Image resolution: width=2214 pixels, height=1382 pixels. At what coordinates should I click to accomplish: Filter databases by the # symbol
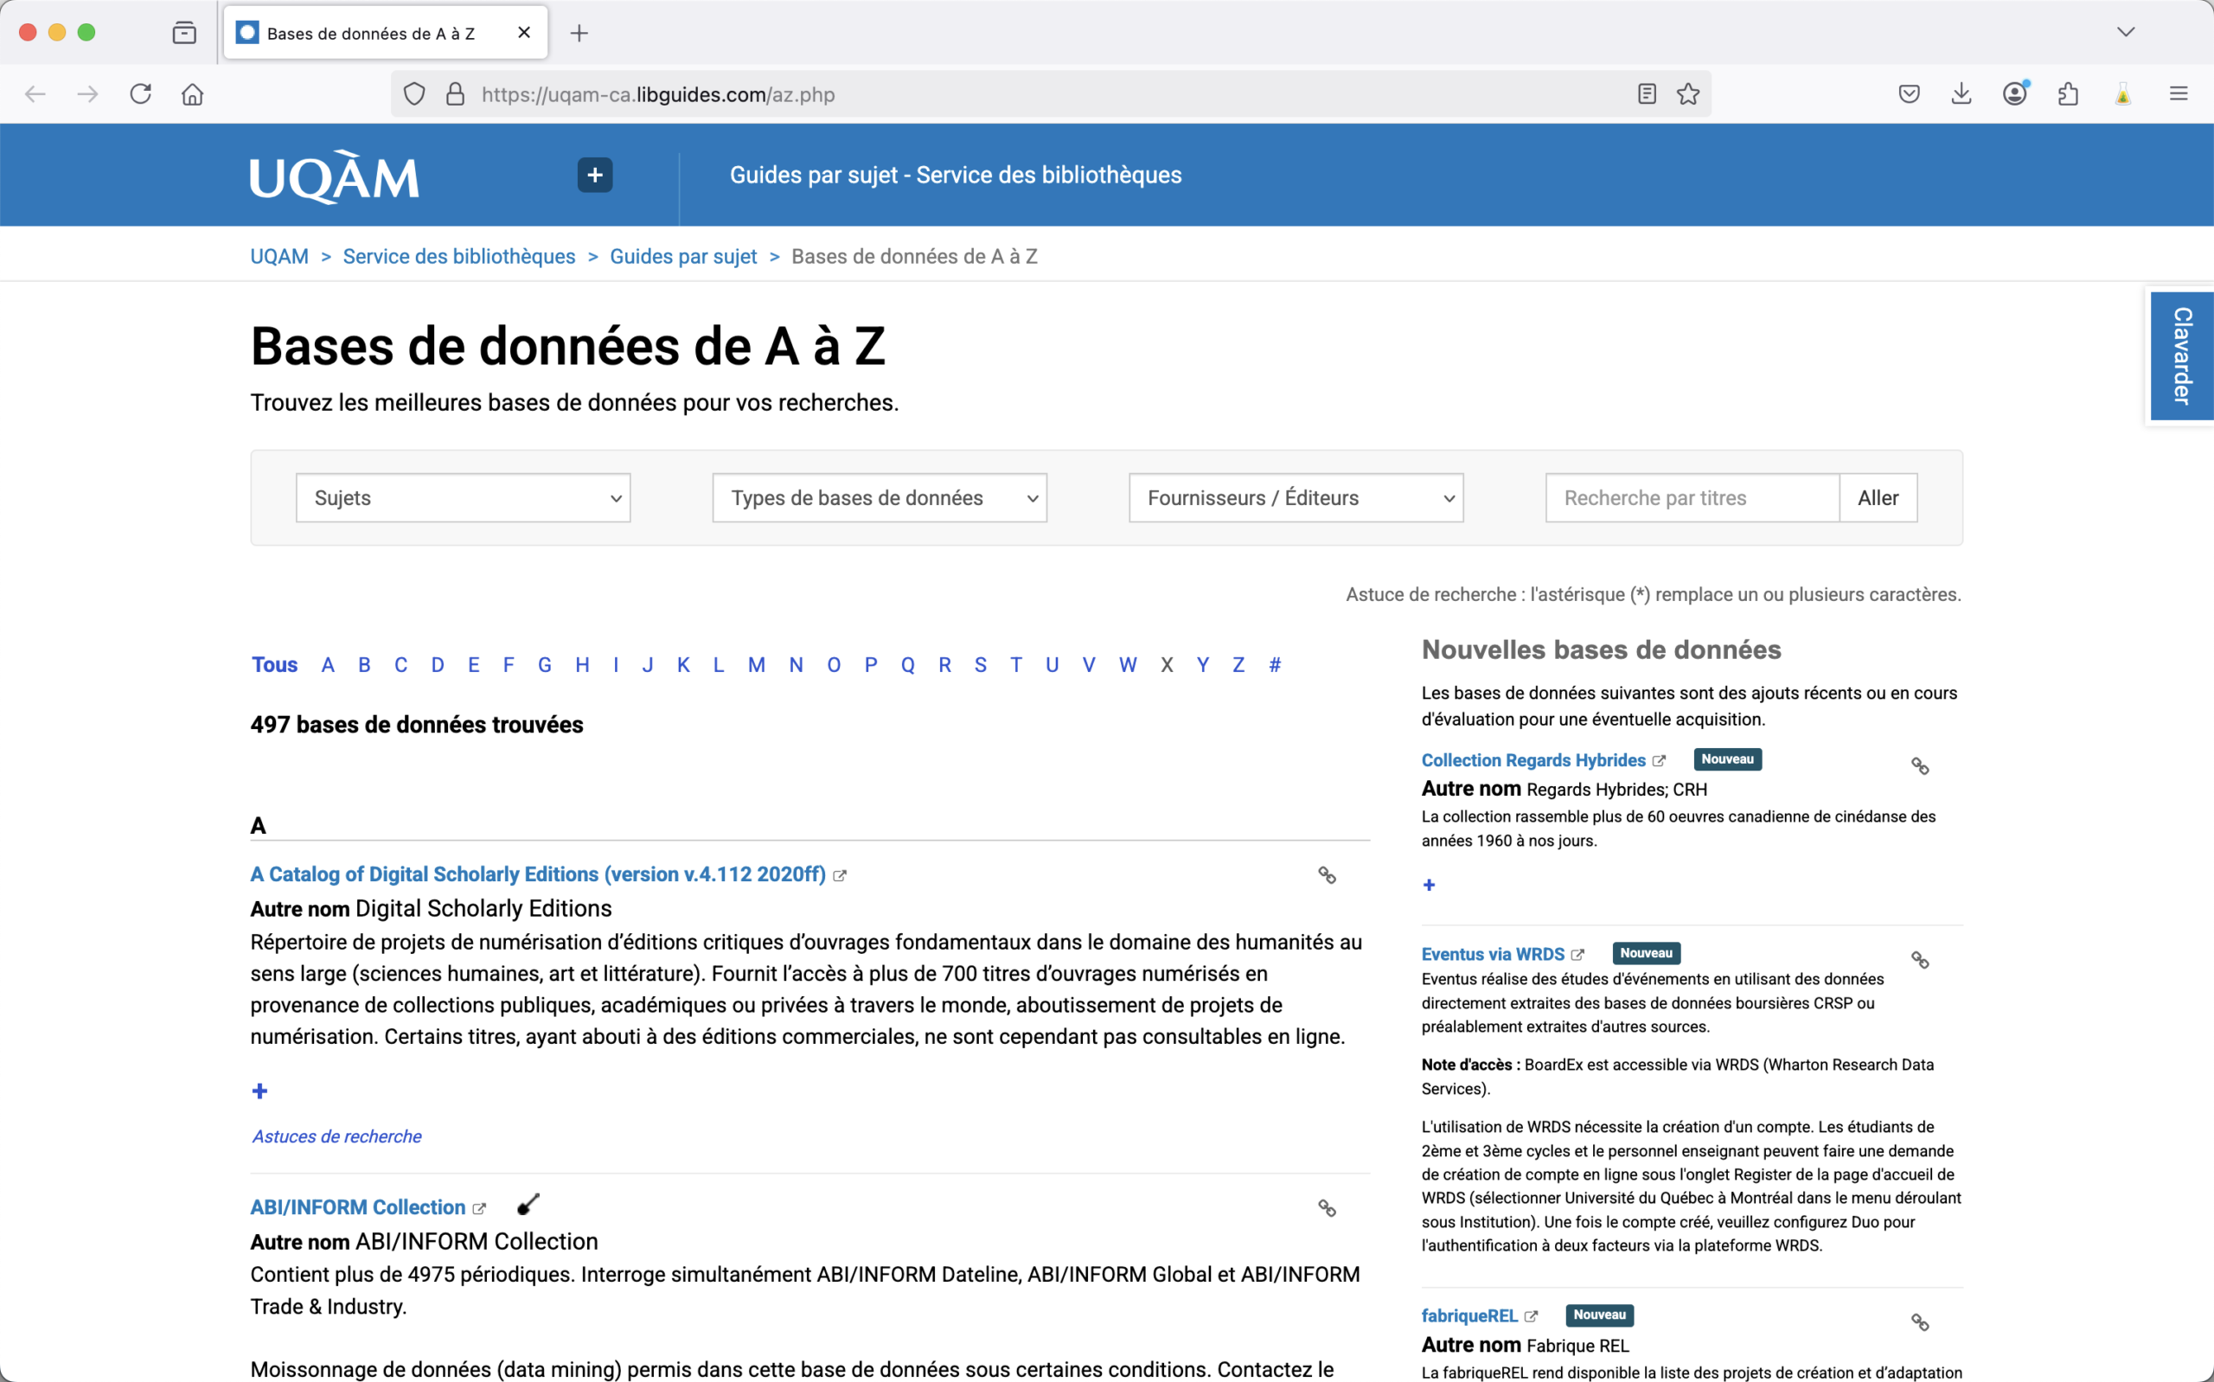[x=1275, y=664]
